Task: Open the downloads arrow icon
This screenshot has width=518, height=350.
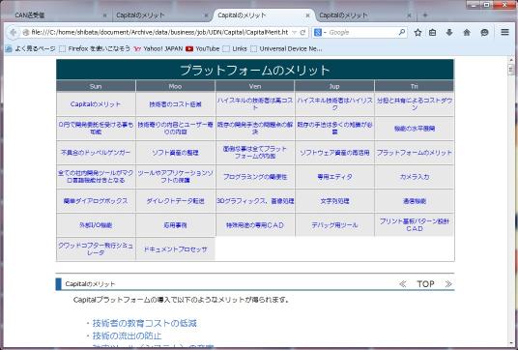Action: click(x=449, y=32)
